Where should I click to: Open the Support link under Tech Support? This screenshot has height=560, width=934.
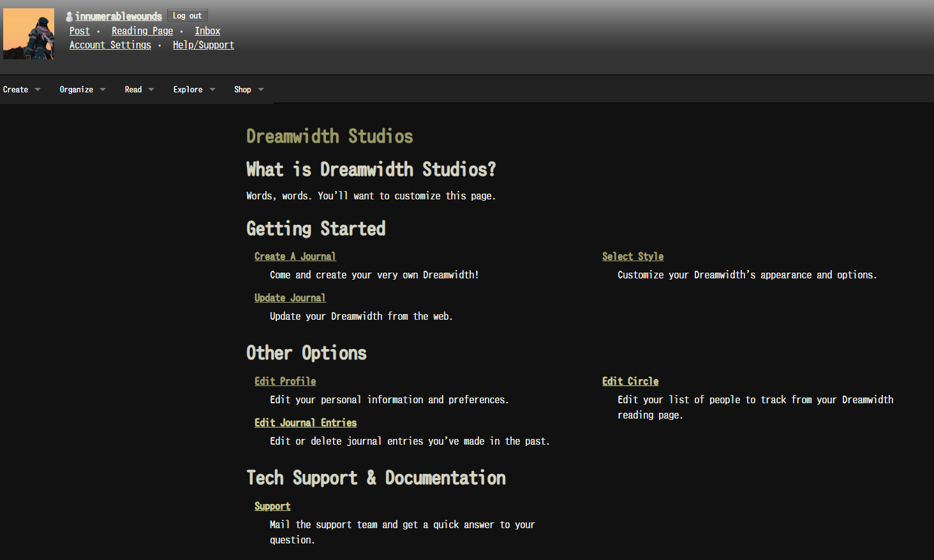(x=272, y=506)
